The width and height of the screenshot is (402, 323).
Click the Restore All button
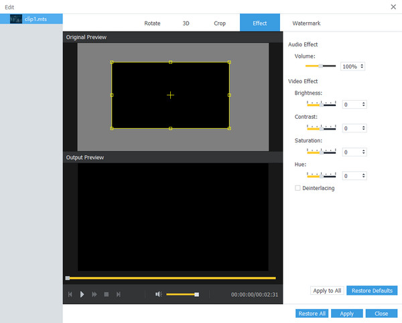pos(312,314)
